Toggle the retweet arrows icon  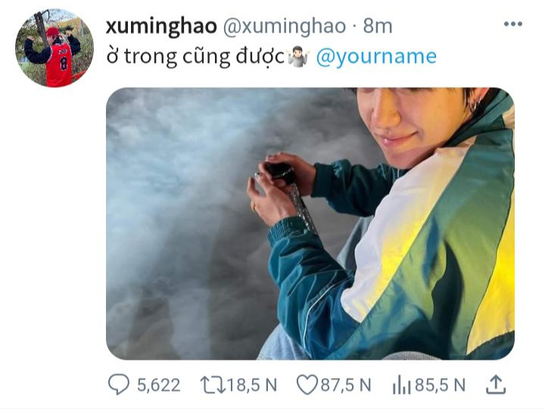(x=213, y=385)
